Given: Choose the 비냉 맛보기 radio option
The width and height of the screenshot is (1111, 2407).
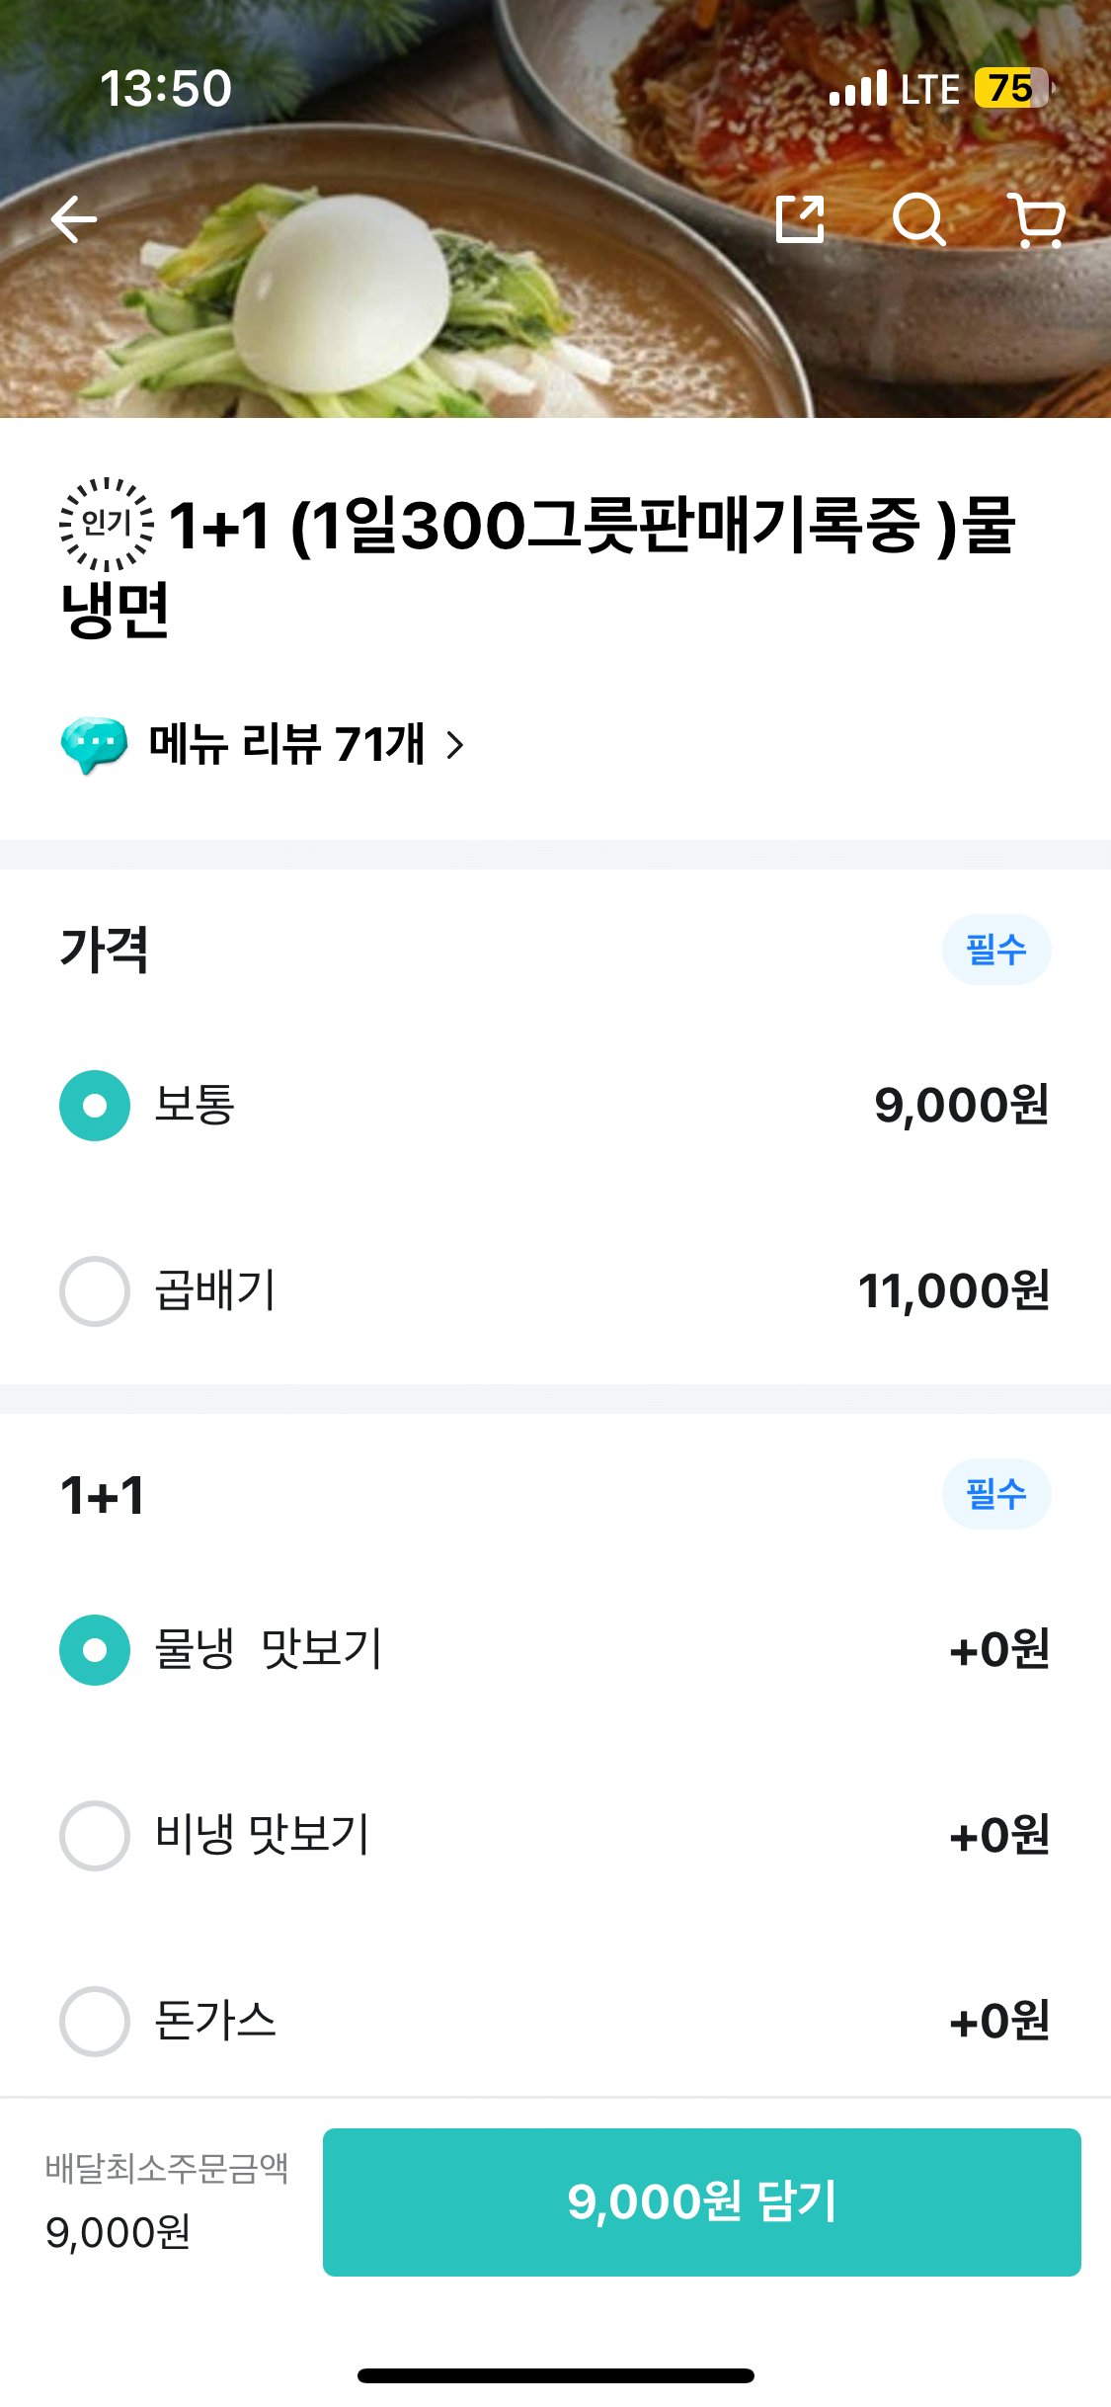Looking at the screenshot, I should 95,1836.
